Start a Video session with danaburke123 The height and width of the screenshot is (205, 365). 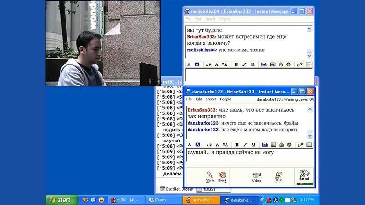tap(256, 177)
